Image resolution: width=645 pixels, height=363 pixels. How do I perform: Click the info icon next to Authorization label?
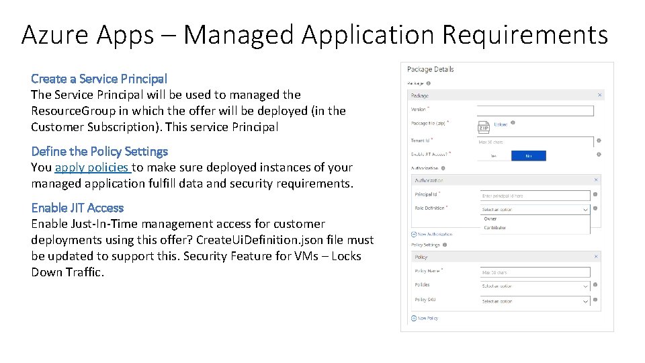[x=443, y=168]
